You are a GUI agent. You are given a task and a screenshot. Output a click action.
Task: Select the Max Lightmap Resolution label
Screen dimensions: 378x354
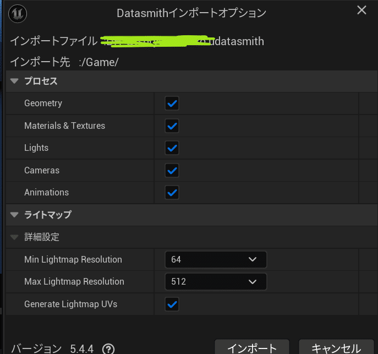point(74,281)
